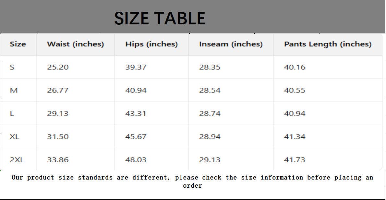The image size is (386, 200).
Task: Click pants length value 41.73
Action: coord(295,160)
